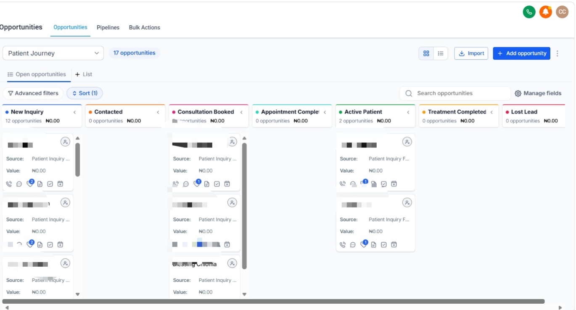Viewport: 576px width, 310px height.
Task: Collapse the Active Patient column
Action: pyautogui.click(x=408, y=112)
